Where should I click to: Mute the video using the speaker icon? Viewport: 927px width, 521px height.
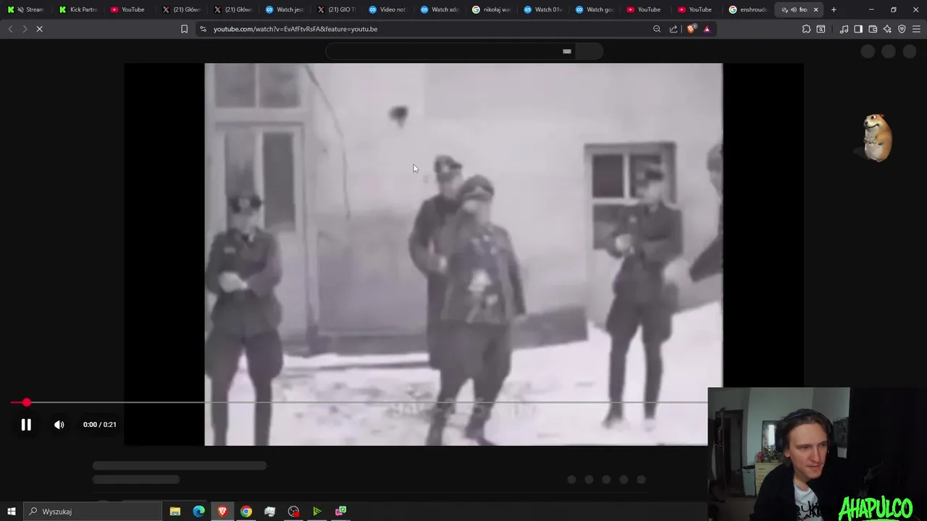coord(59,425)
